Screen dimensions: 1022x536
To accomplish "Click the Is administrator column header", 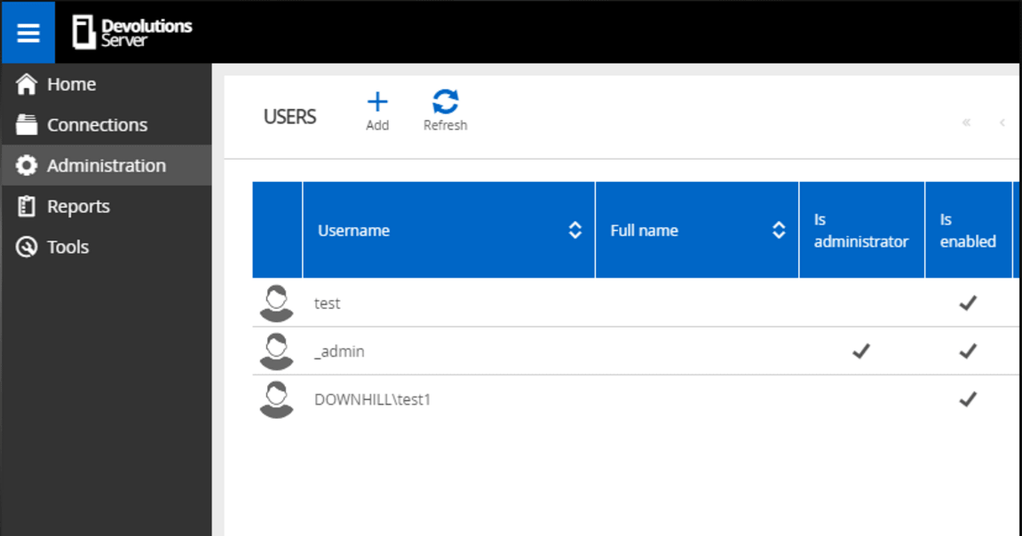I will click(860, 231).
